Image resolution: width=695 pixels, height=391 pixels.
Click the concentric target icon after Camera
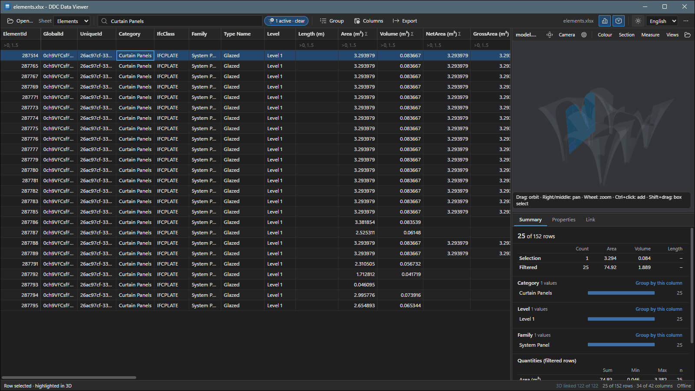[584, 35]
